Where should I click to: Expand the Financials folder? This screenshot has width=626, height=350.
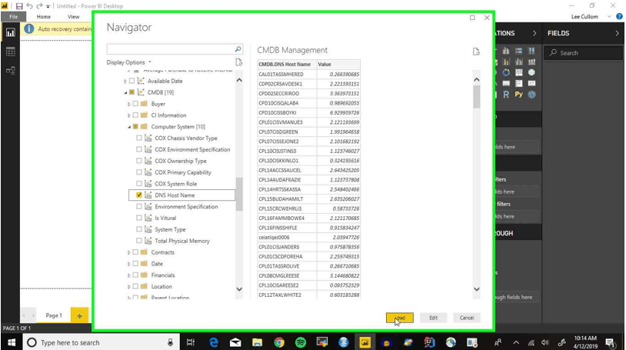click(x=128, y=275)
